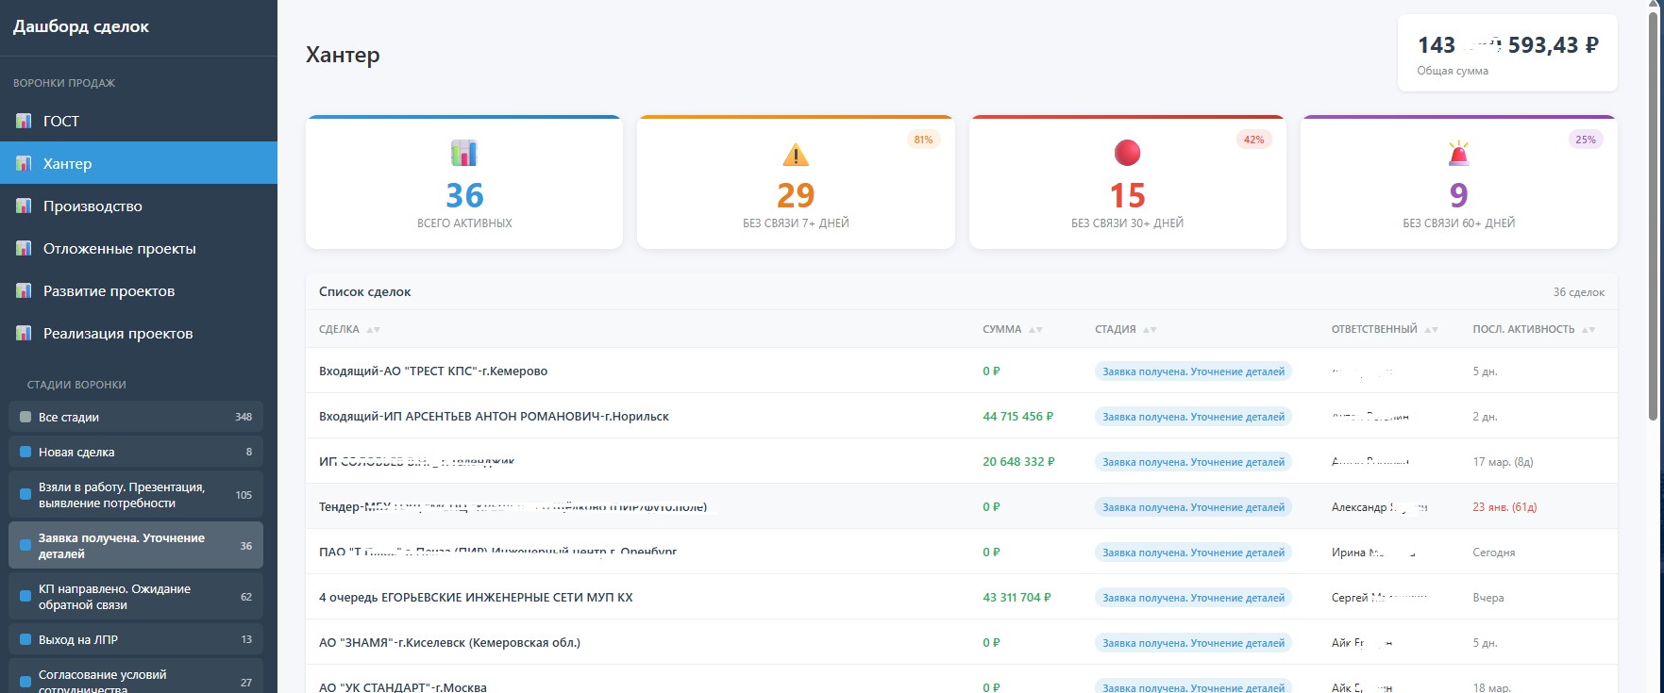Click the page vertical scrollbar
Screen dimensions: 1664x693
point(1653,217)
